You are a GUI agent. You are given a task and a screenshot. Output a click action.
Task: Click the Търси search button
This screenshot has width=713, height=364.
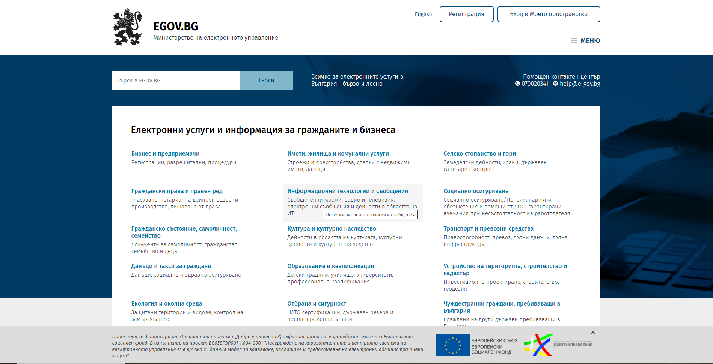pos(266,81)
